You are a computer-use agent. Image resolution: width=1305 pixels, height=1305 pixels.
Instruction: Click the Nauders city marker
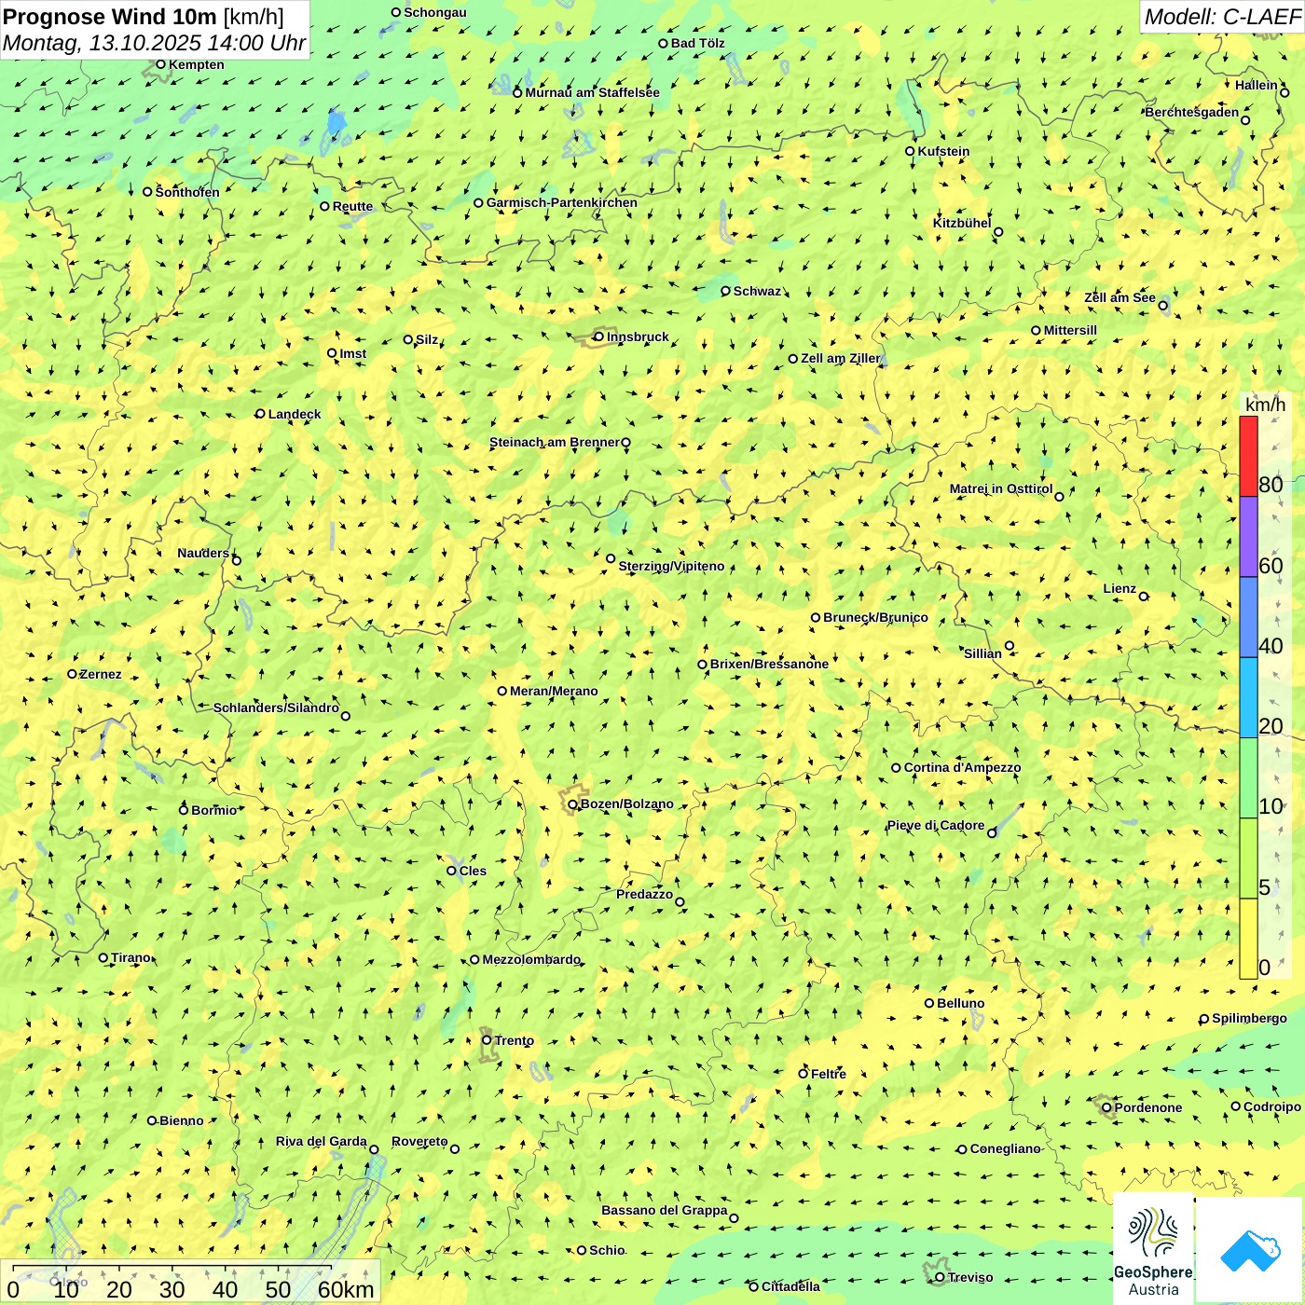pyautogui.click(x=236, y=560)
